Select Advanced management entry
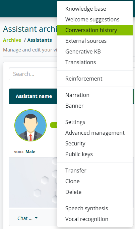 95,133
